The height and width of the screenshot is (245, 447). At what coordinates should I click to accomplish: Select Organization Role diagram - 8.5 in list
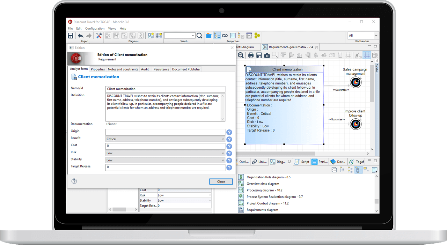[268, 177]
